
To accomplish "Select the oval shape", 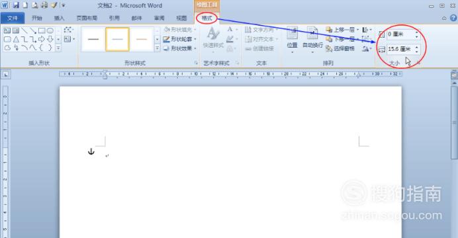I will click(50, 30).
